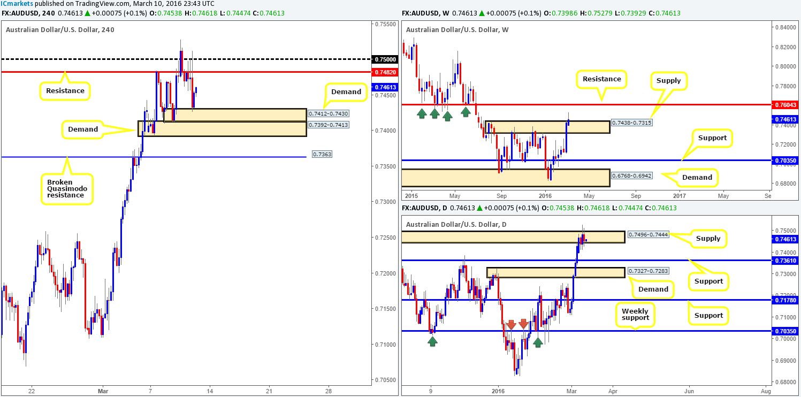Click the Sep date on weekly time axis
801x397 pixels.
[x=501, y=196]
